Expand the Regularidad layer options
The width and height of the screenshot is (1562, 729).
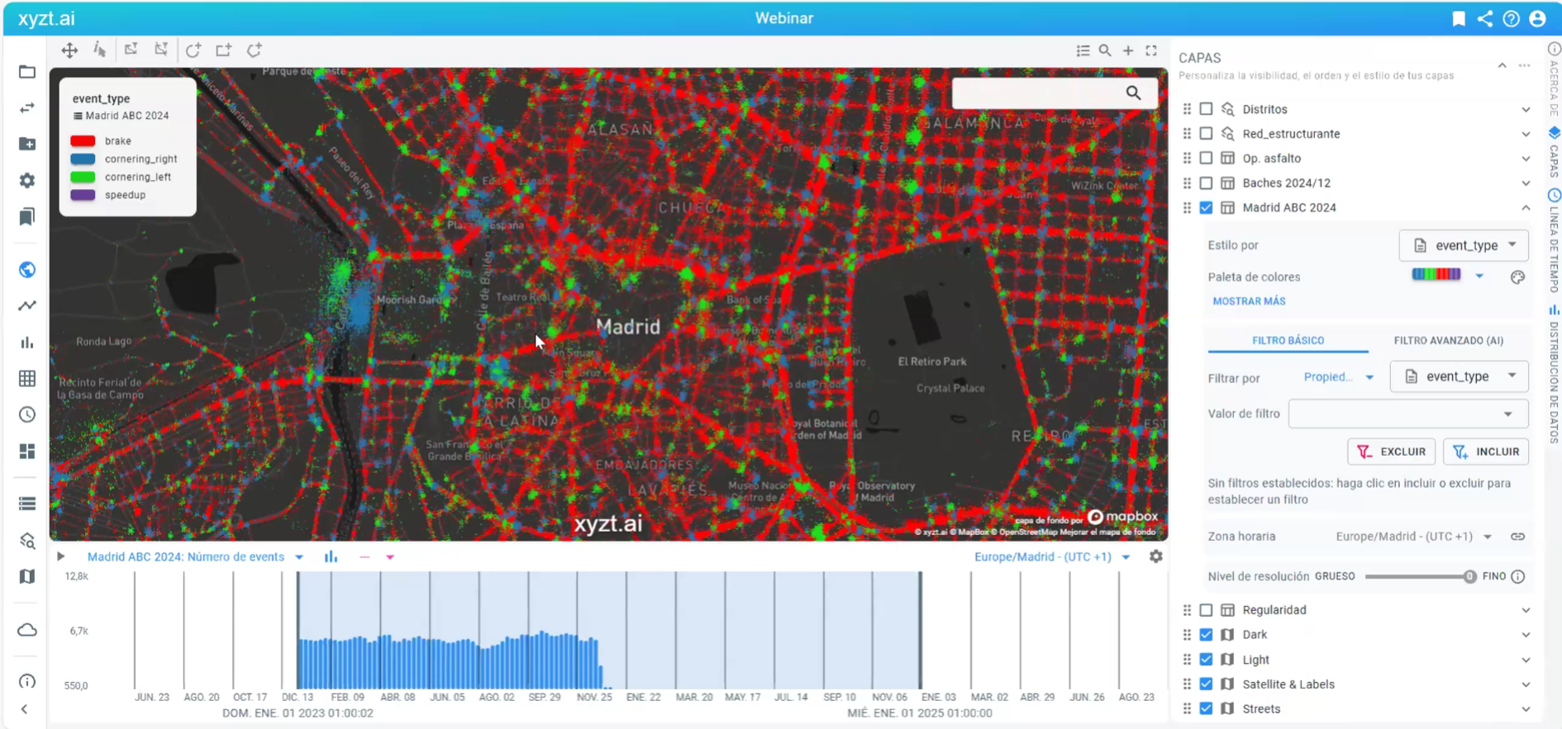(1526, 610)
